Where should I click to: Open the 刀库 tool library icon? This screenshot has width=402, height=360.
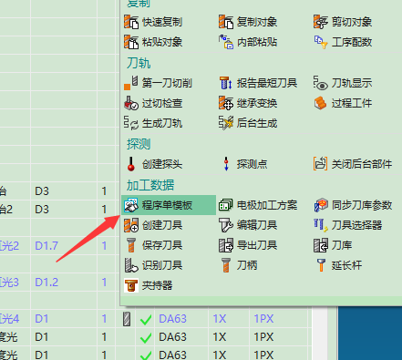point(321,245)
